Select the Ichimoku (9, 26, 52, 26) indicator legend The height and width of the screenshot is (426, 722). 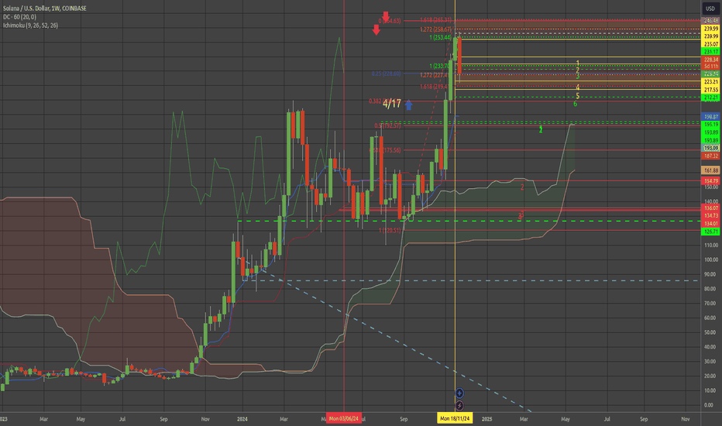click(30, 26)
